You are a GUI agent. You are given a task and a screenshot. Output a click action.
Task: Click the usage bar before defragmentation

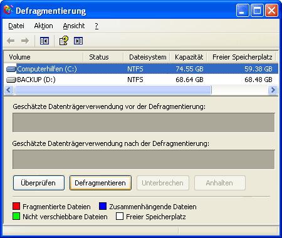144,123
